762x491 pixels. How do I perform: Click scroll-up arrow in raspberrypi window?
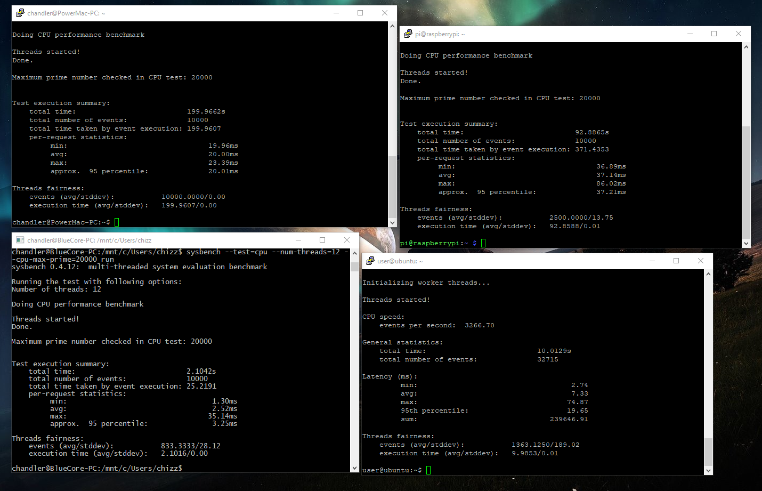click(746, 47)
